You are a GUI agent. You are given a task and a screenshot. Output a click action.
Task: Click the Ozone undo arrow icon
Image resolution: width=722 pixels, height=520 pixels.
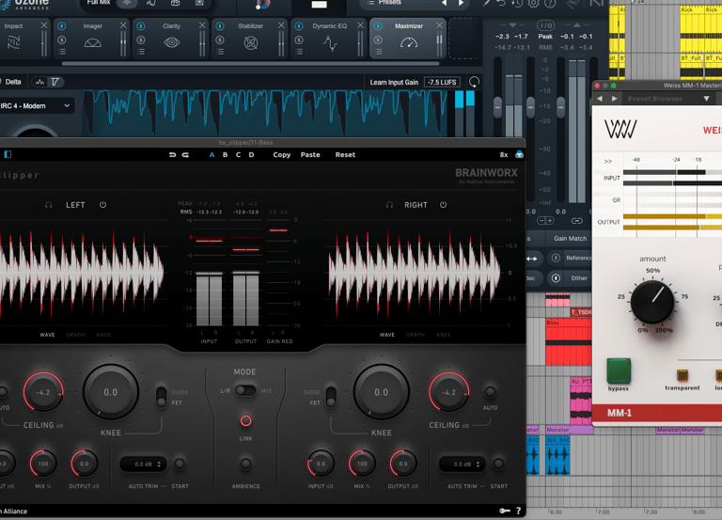501,3
